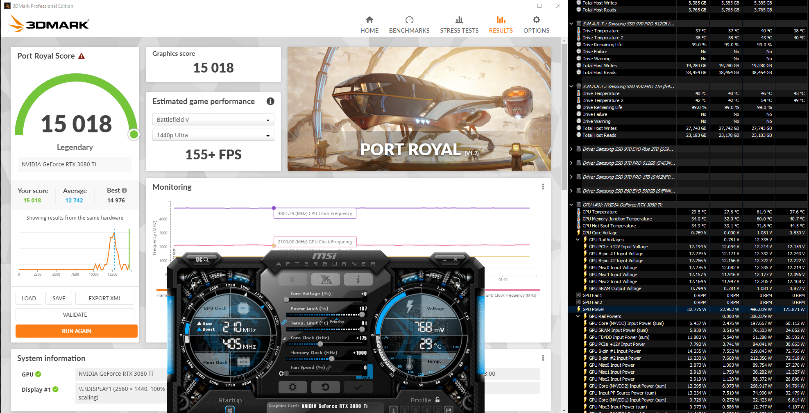Collapse the GPU [#0] GeForce RTX 3080 Ti group
Image resolution: width=809 pixels, height=413 pixels.
click(571, 205)
